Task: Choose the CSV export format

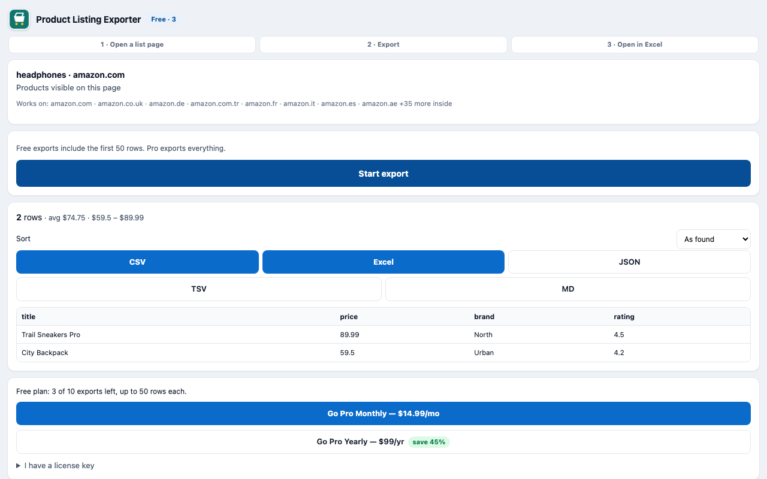Action: [x=137, y=262]
